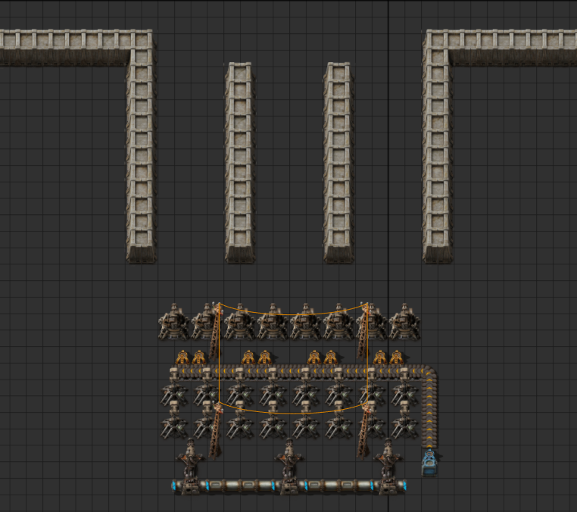
Task: Select the right L-shaped stone wall corner
Action: [437, 40]
